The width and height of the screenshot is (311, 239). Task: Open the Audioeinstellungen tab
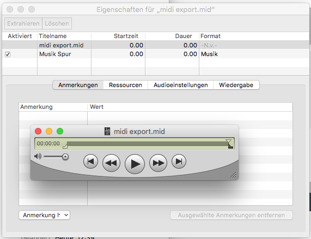pos(181,85)
